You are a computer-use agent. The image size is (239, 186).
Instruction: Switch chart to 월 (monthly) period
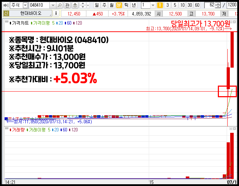[x=112, y=5]
